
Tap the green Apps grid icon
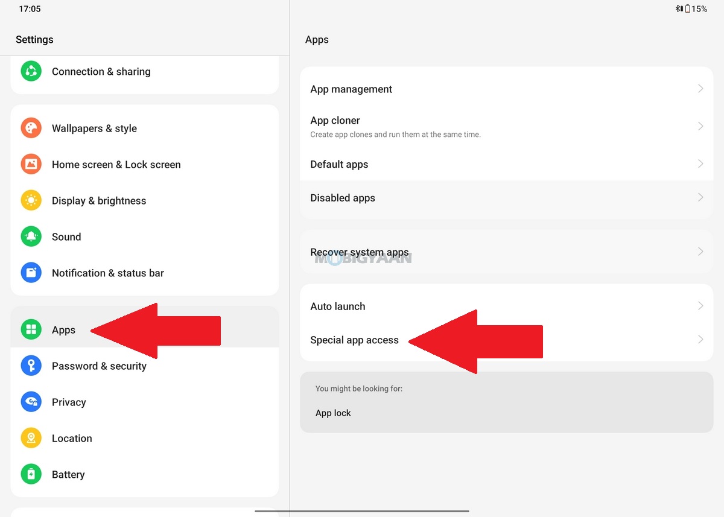(31, 329)
